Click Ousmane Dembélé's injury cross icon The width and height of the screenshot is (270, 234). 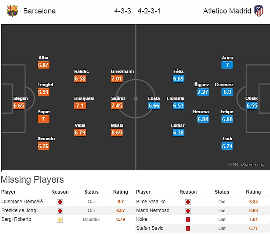click(60, 202)
